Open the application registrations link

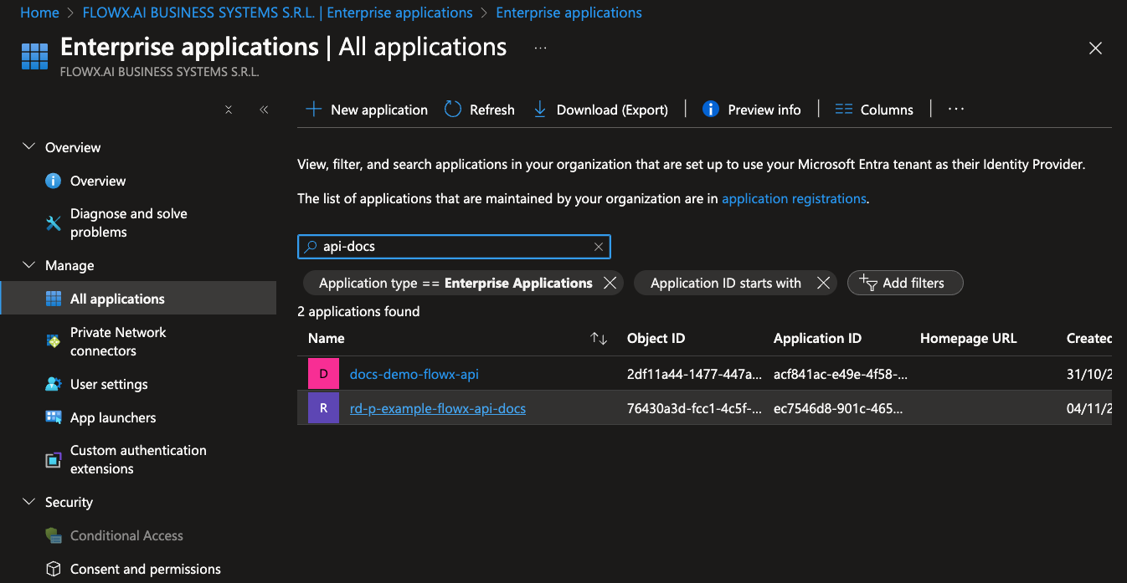click(x=794, y=198)
